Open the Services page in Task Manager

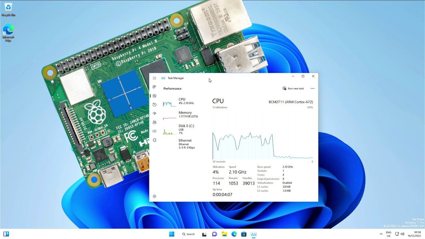click(x=154, y=140)
